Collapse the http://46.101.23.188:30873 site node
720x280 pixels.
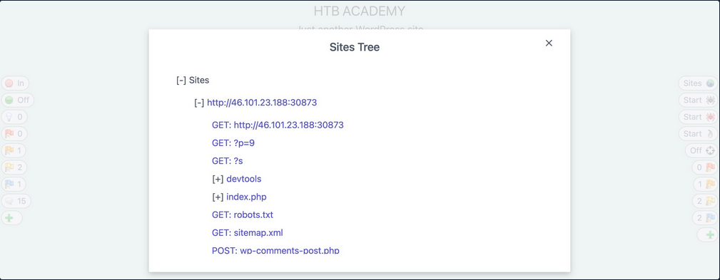click(x=199, y=103)
